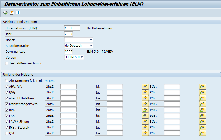This screenshot has height=140, width=221.
Task: Click multiple selection for QSt AbrE
Action: tap(145, 133)
